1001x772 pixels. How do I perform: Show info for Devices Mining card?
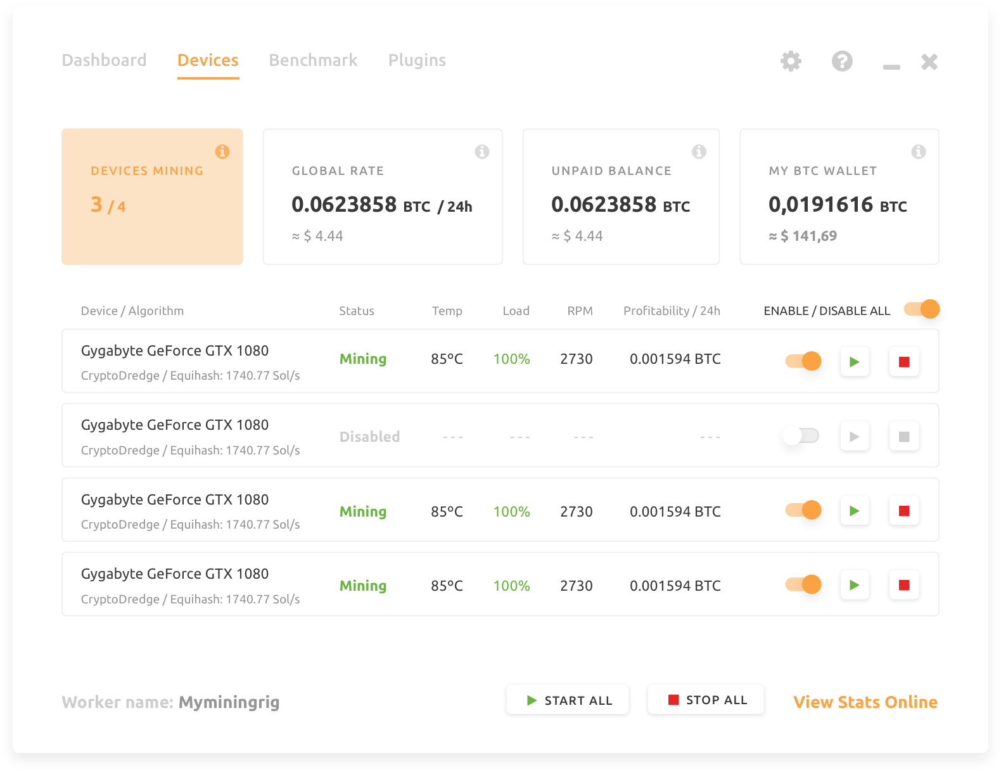(222, 151)
